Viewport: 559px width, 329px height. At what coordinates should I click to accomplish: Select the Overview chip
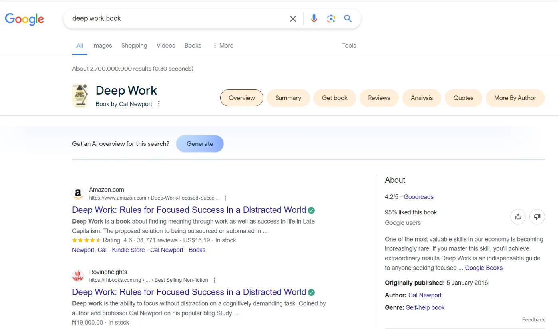pos(242,98)
